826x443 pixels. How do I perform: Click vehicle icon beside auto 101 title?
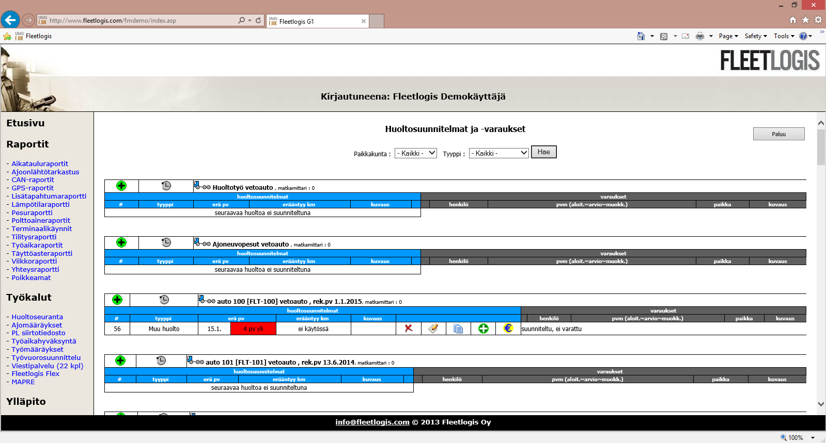pos(195,360)
